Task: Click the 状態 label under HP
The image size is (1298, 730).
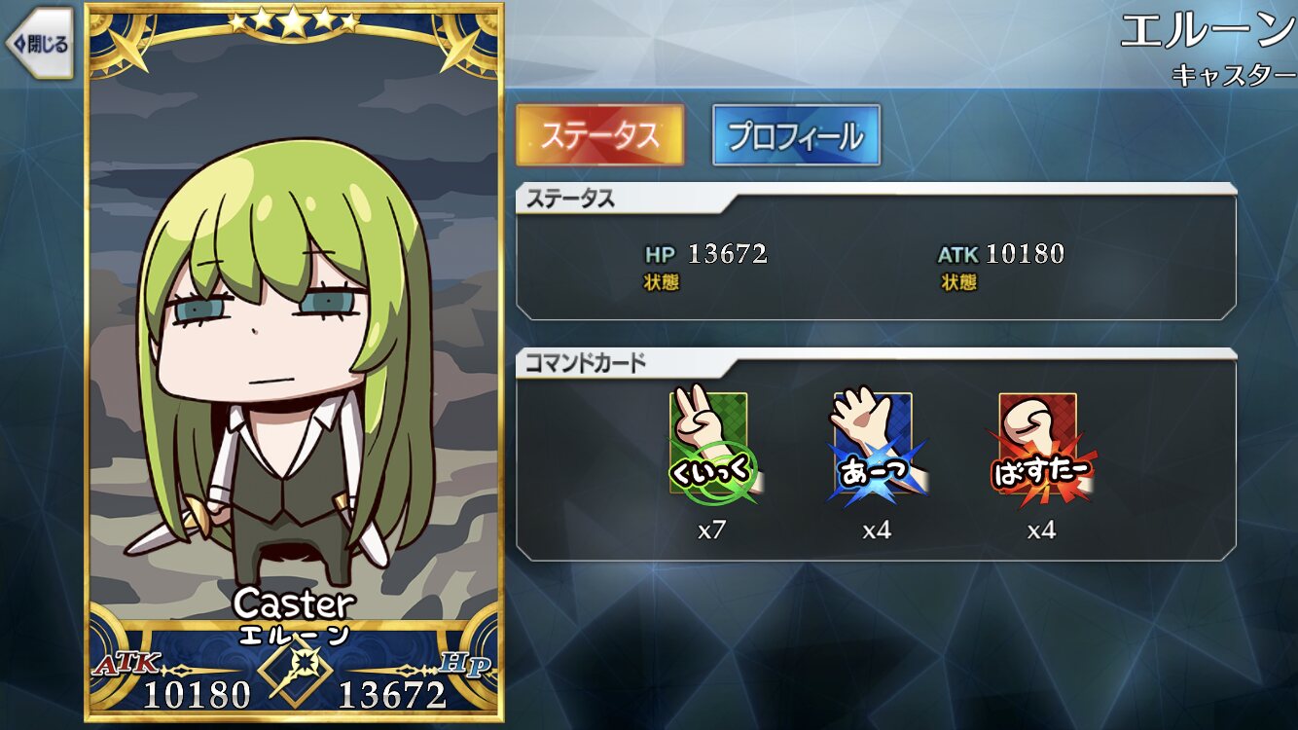Action: 661,282
